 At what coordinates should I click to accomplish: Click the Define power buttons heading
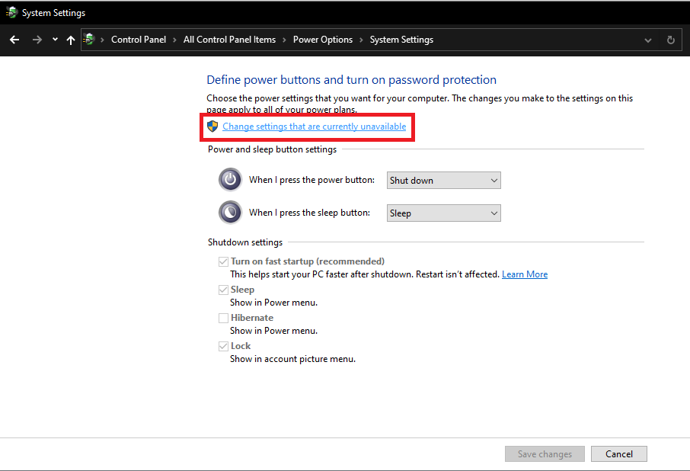tap(351, 80)
